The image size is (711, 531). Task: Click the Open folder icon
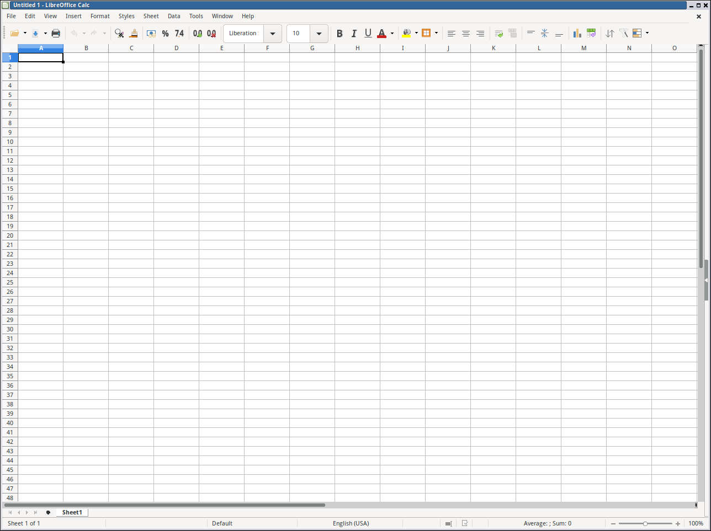[15, 33]
